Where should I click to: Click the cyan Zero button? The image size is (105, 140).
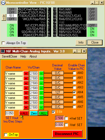point(34,113)
